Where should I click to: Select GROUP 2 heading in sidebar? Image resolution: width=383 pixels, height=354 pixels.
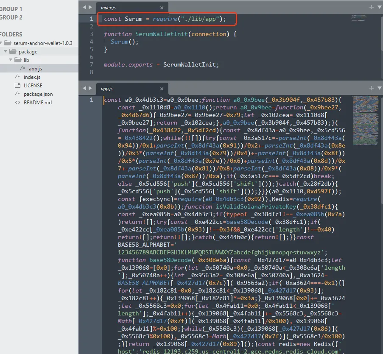pyautogui.click(x=11, y=17)
